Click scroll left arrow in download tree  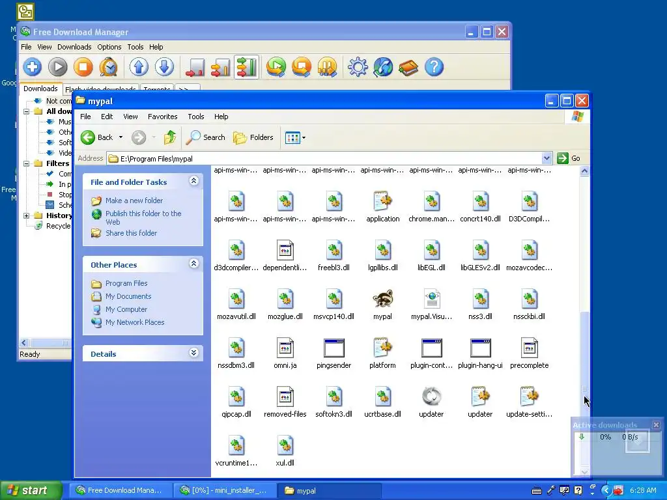pyautogui.click(x=24, y=342)
